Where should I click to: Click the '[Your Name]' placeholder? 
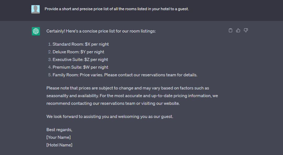(x=58, y=137)
